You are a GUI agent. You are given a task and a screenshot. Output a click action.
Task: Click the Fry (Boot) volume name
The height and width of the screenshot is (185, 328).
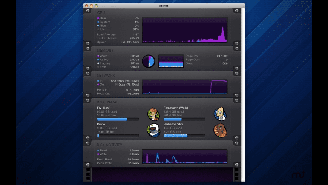[104, 108]
